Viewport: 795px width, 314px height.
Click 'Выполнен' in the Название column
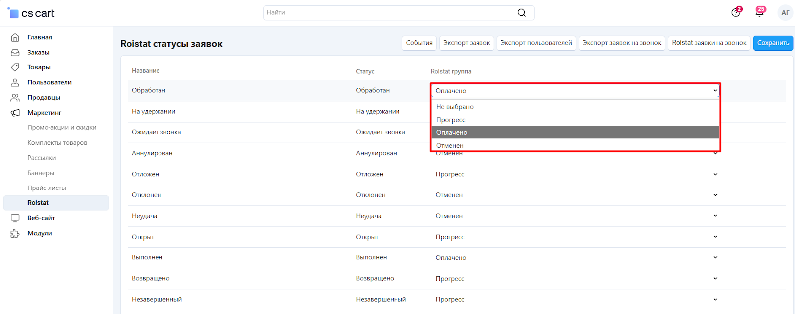click(x=147, y=257)
